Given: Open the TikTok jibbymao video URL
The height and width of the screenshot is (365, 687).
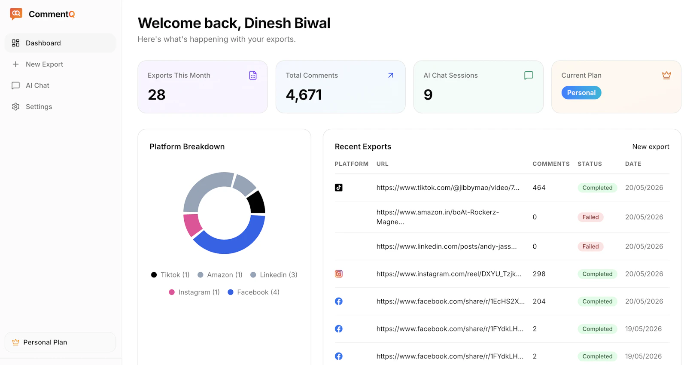Looking at the screenshot, I should point(448,188).
